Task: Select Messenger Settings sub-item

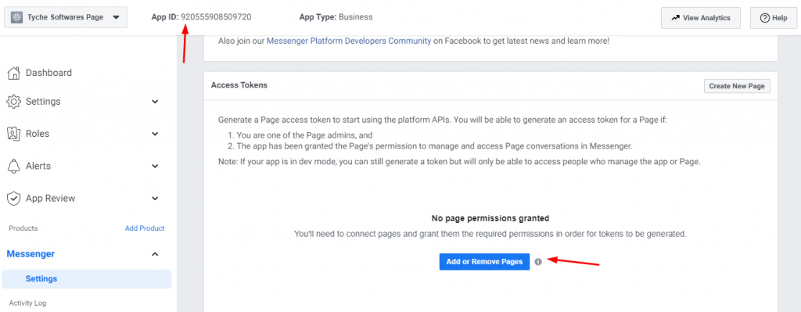Action: (87, 279)
